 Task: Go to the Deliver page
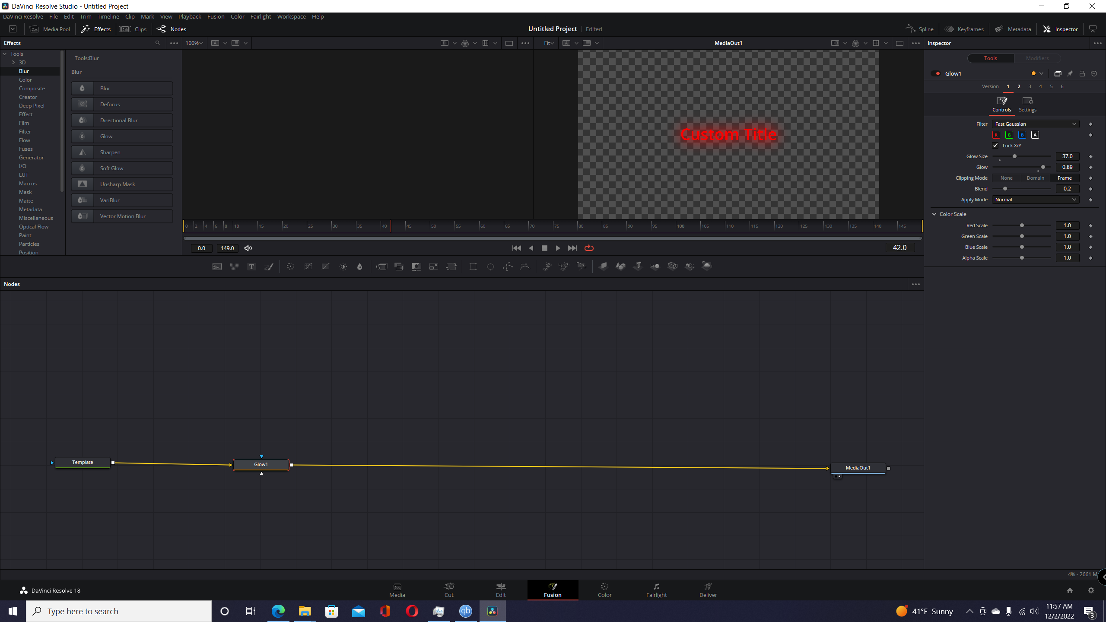[708, 590]
